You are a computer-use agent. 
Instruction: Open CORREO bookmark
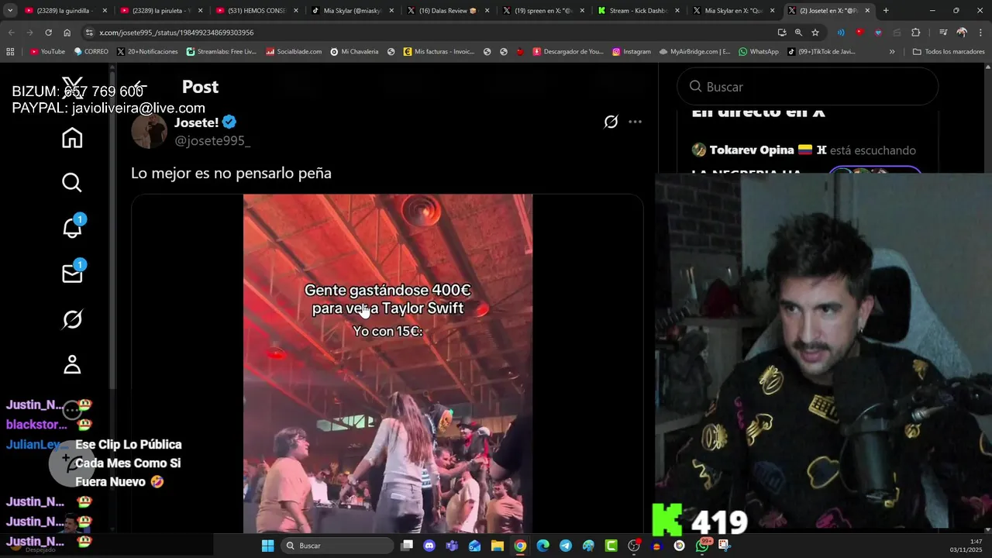click(x=91, y=52)
